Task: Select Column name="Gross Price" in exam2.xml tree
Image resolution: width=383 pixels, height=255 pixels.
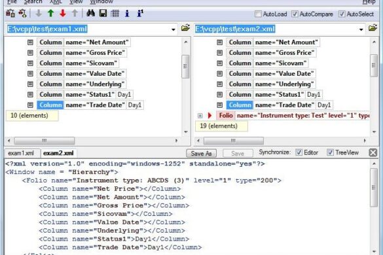Action: tap(271, 53)
